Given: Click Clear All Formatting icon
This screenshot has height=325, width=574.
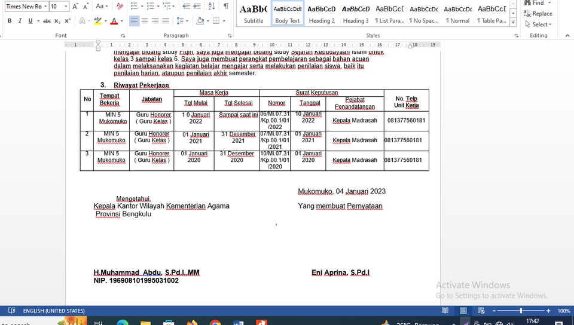Looking at the screenshot, I should point(120,6).
